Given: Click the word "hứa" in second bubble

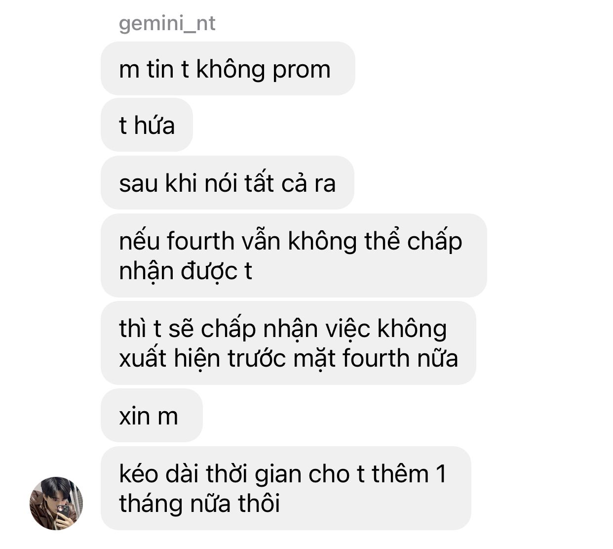Looking at the screenshot, I should (154, 125).
